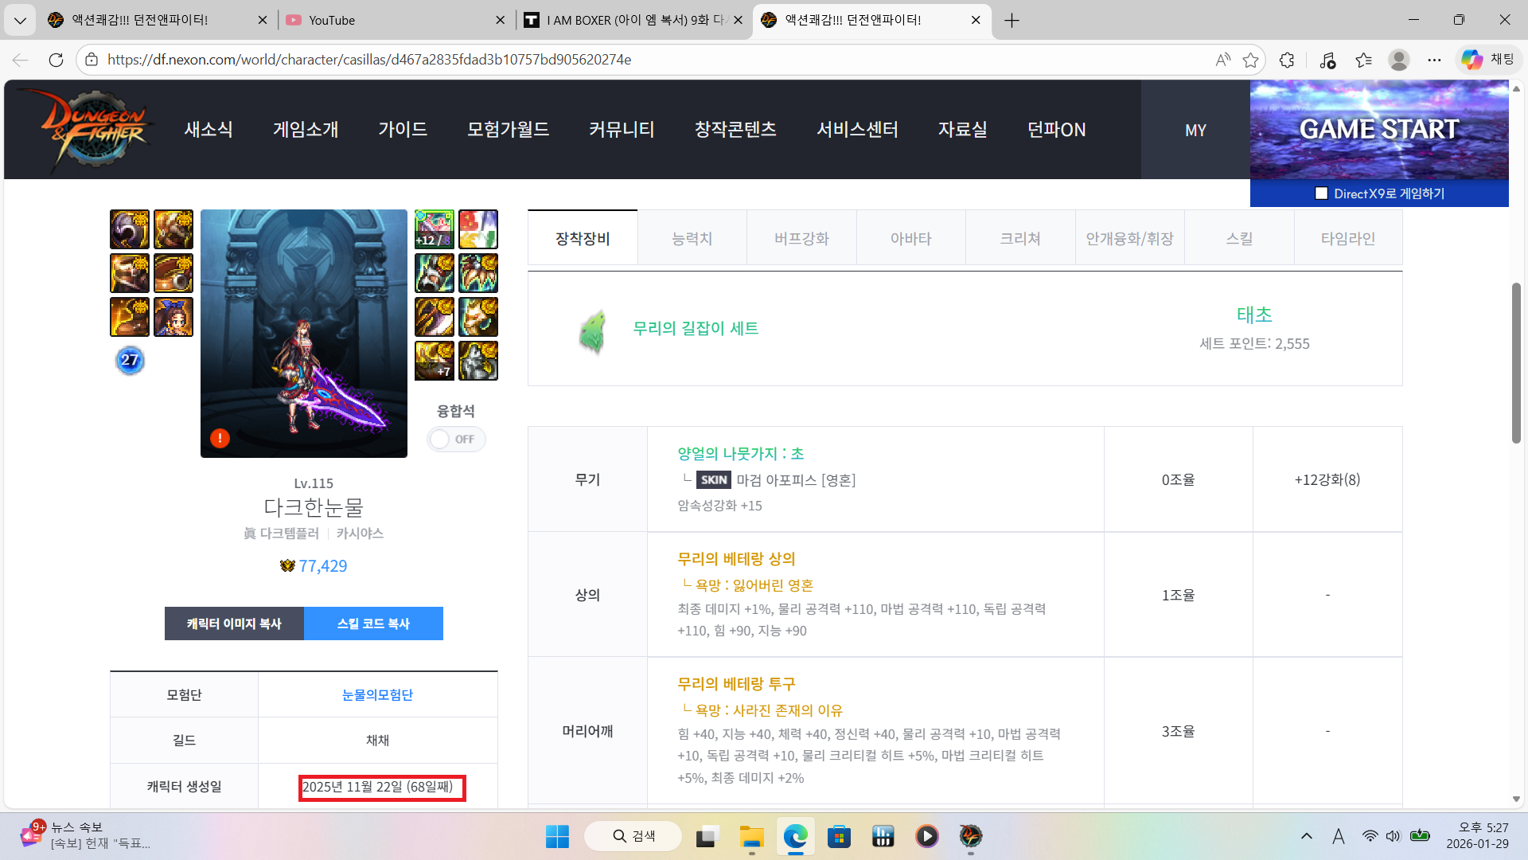Toggle the 융합석 OFF switch
Screen dimensions: 1528x860
click(x=455, y=439)
